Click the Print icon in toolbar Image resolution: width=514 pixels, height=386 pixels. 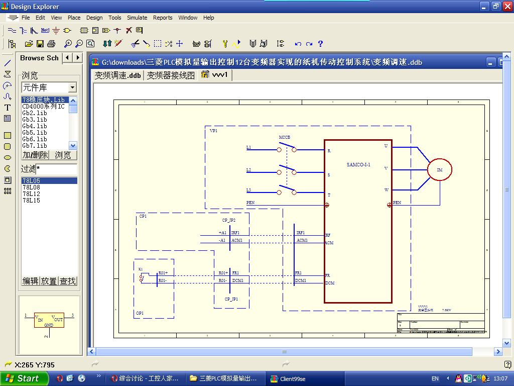point(51,44)
